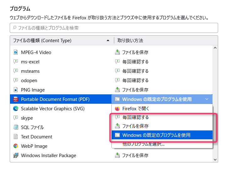Click the list's scroll down arrow
Viewport: 231px width, 169px height.
pyautogui.click(x=215, y=159)
